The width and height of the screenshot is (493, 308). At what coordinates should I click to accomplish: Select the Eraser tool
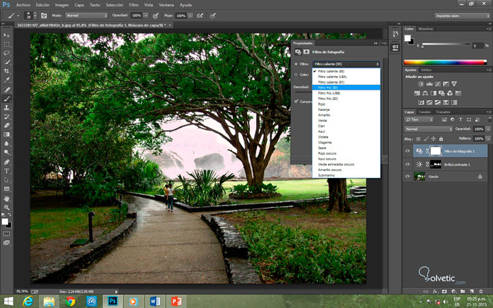click(x=7, y=125)
